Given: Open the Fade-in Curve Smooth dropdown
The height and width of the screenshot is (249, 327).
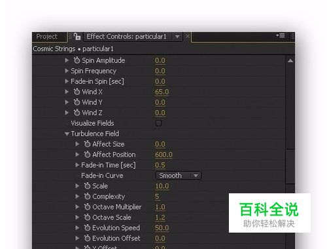Looking at the screenshot, I should coord(179,176).
